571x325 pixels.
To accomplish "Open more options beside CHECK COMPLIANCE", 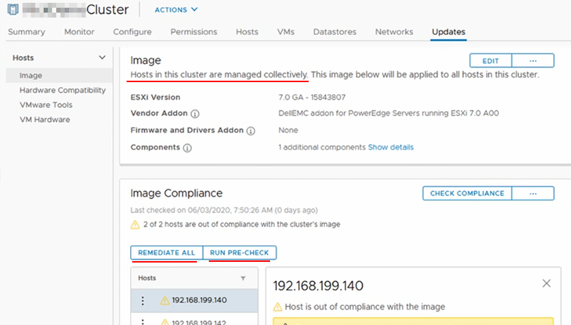I will coord(533,194).
